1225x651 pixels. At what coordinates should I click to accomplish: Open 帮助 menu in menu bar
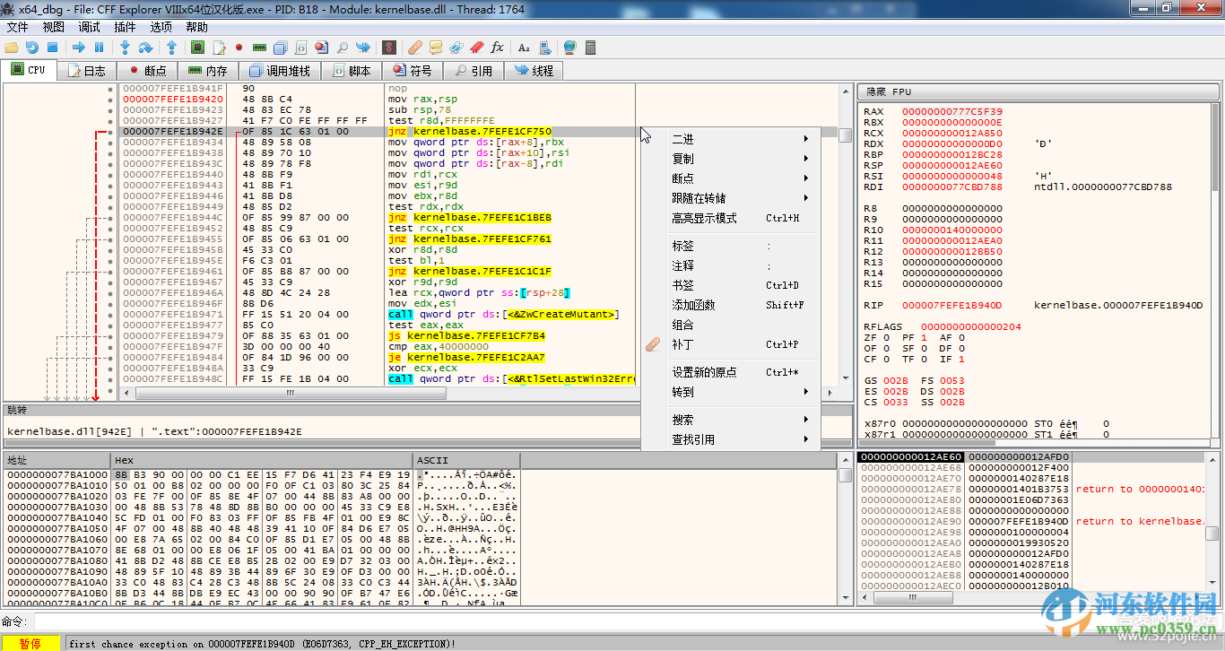(x=197, y=27)
